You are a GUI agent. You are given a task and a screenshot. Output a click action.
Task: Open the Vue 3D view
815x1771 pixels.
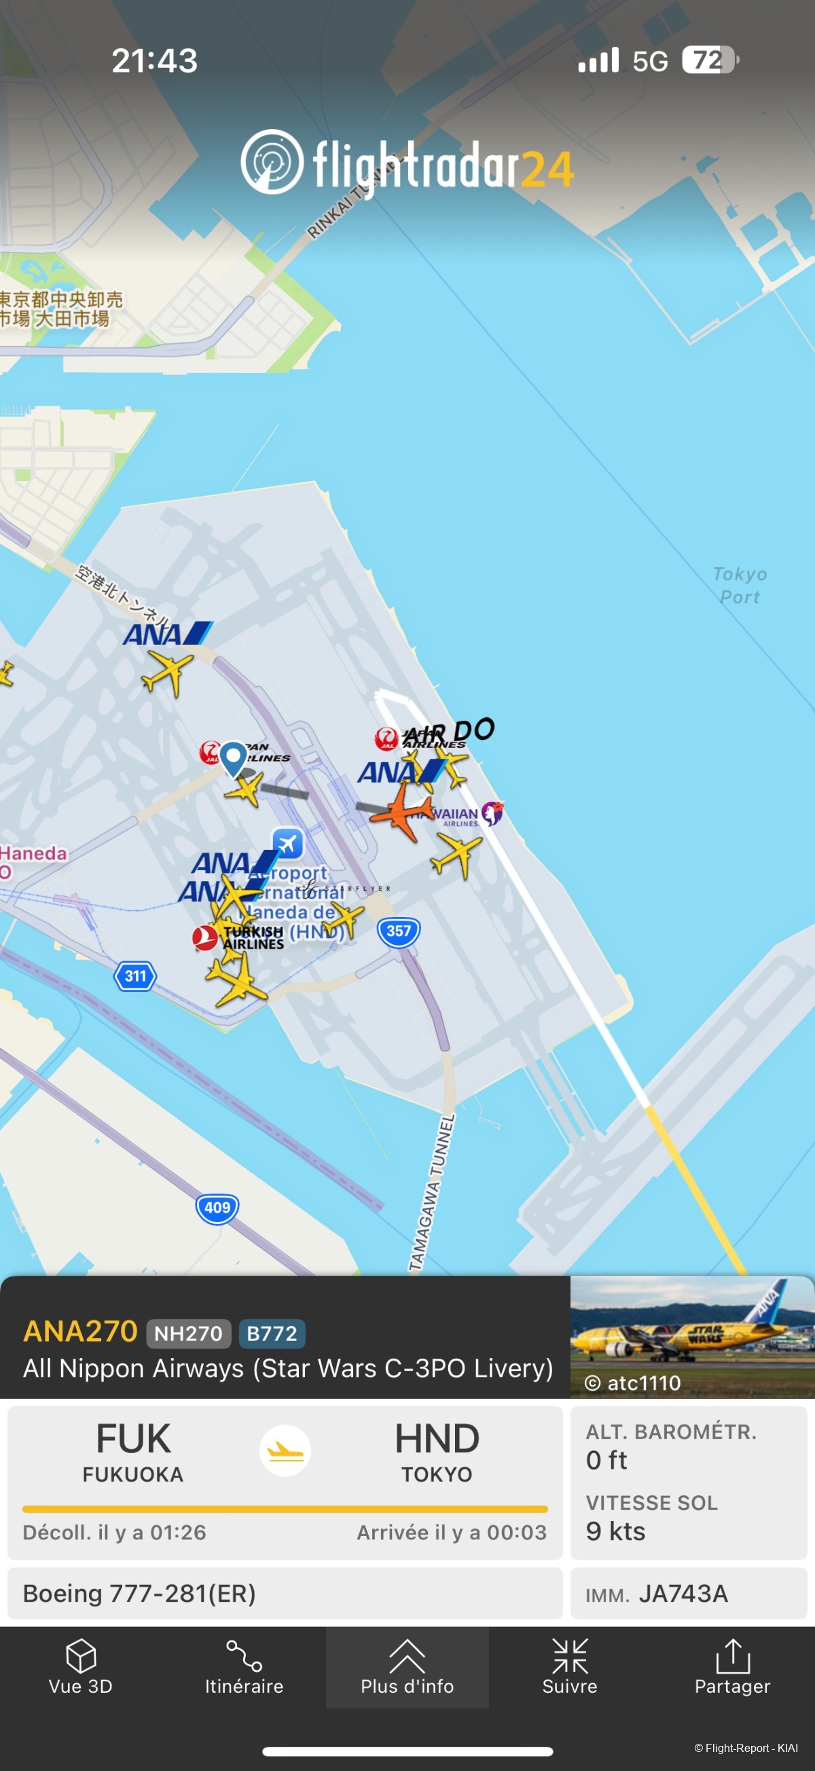click(81, 1666)
